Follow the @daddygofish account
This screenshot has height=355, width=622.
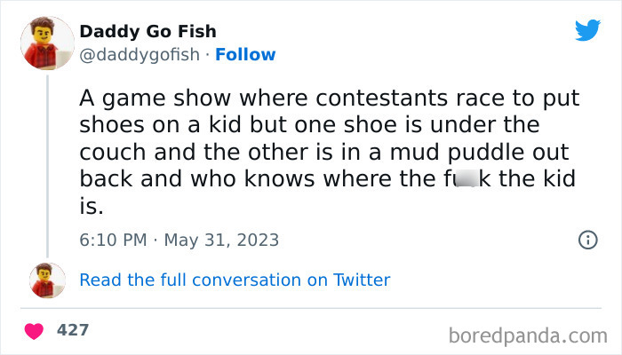tap(245, 54)
